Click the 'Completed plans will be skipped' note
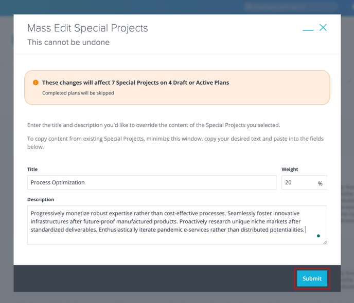354x303 pixels. (78, 93)
